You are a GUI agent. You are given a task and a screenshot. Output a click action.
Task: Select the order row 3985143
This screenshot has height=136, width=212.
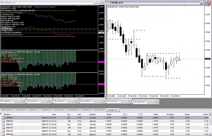click(105, 128)
